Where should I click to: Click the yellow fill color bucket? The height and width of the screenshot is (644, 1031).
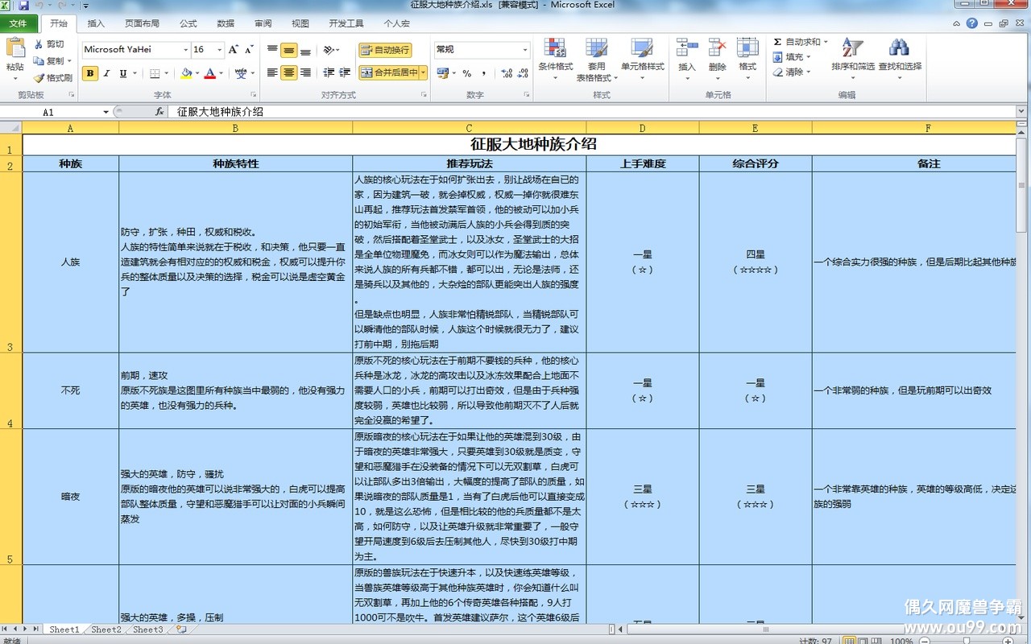coord(186,73)
